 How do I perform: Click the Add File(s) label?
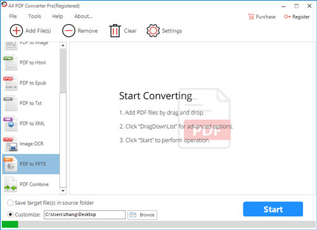click(x=38, y=31)
